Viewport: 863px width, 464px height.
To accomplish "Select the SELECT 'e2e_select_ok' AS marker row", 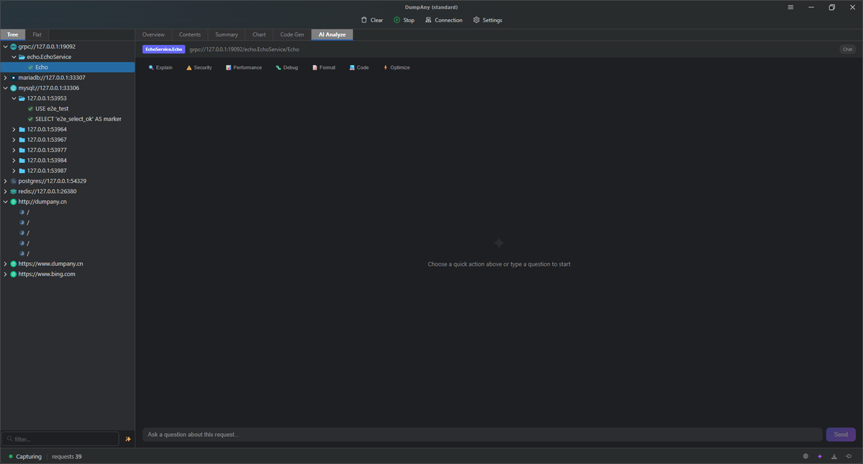I will point(68,119).
